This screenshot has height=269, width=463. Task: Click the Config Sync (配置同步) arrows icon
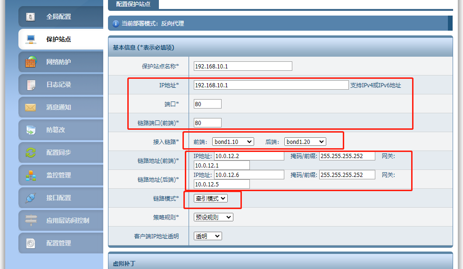[31, 152]
